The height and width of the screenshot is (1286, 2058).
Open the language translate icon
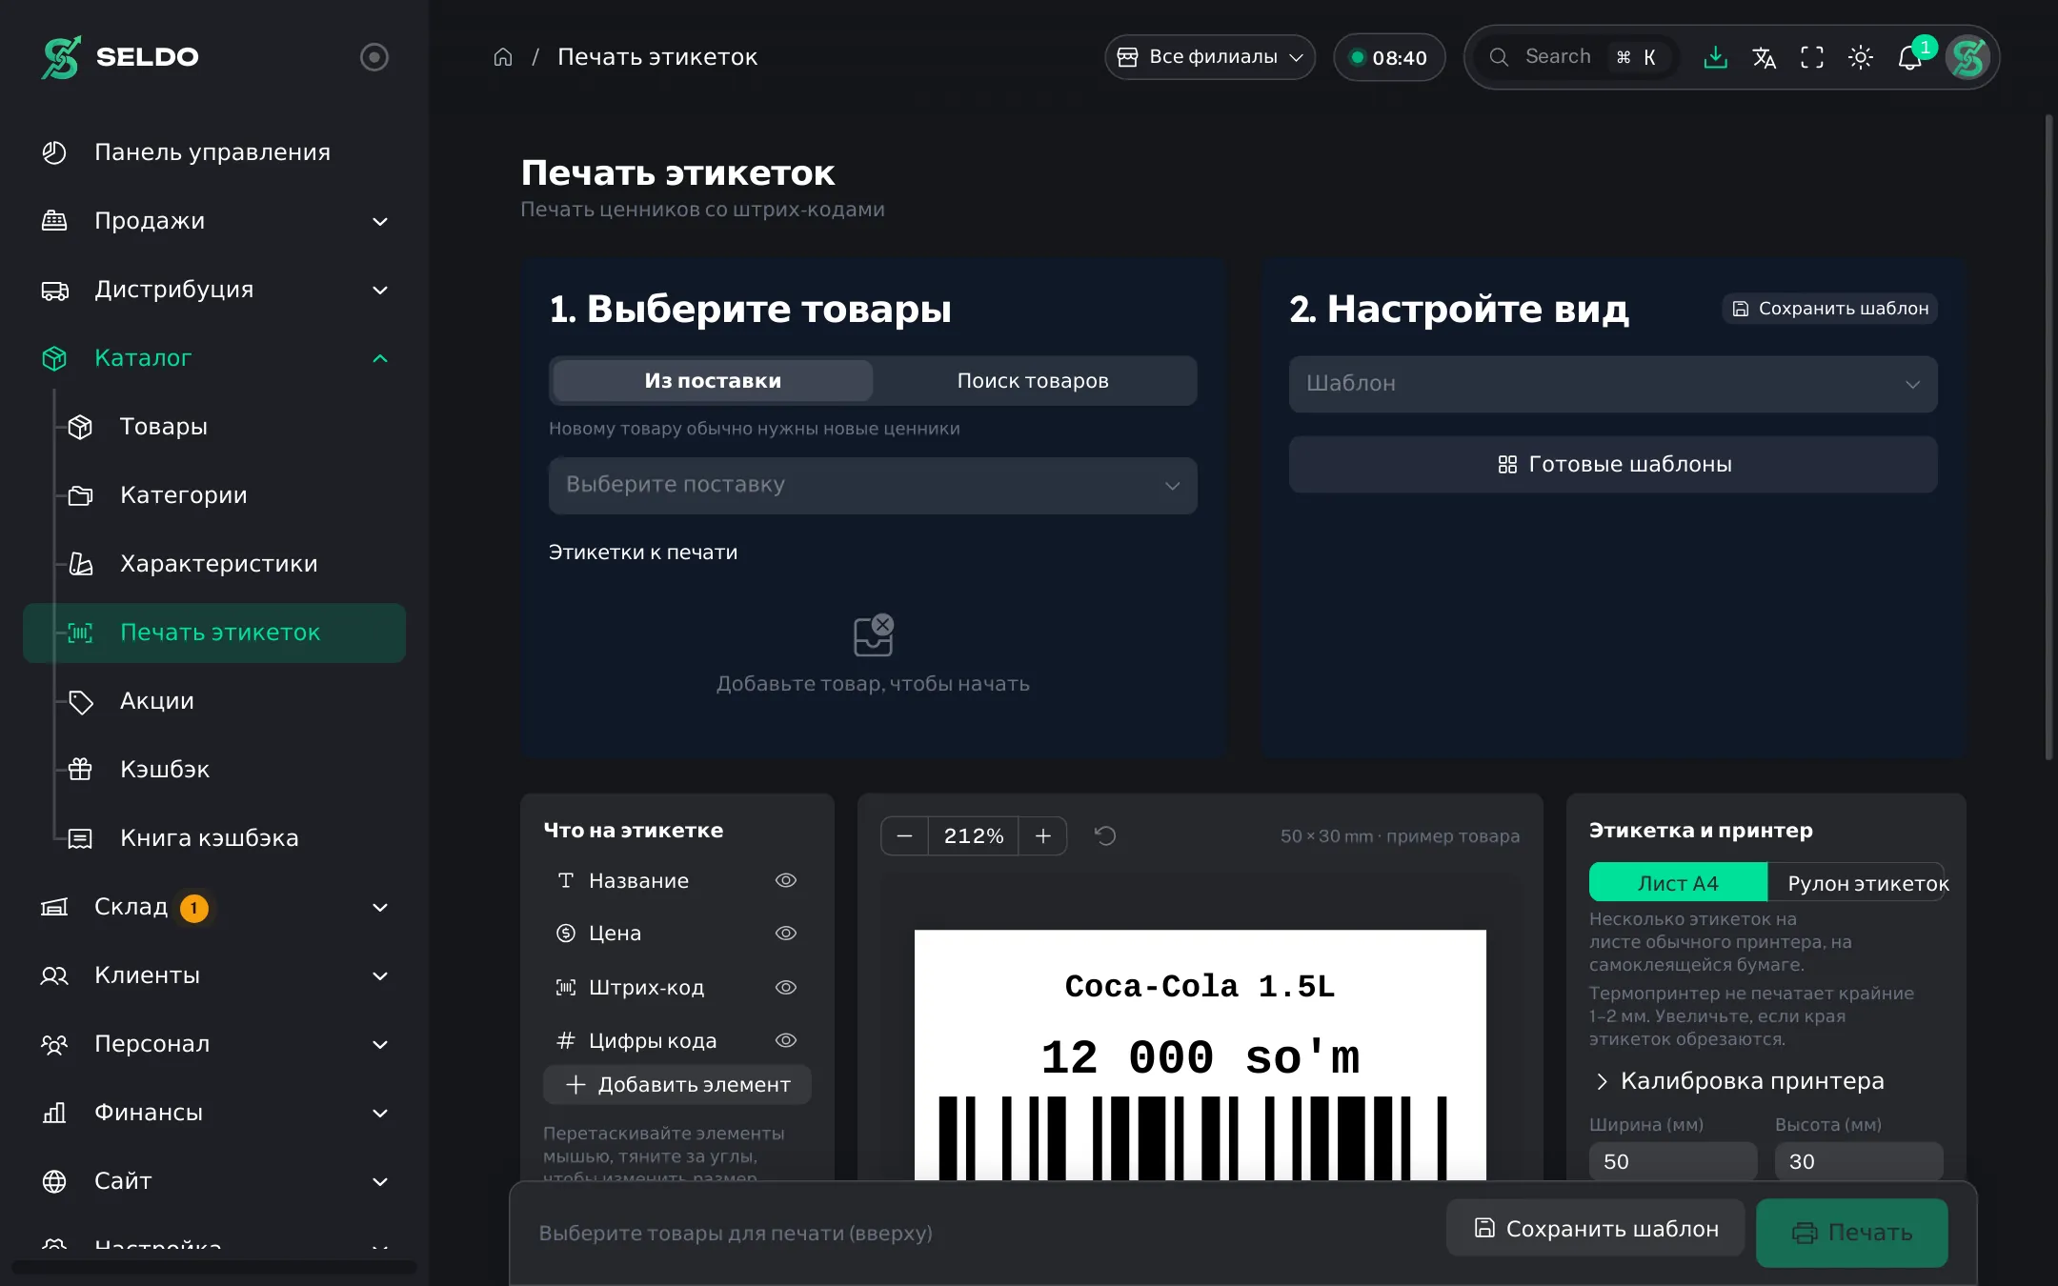point(1764,57)
